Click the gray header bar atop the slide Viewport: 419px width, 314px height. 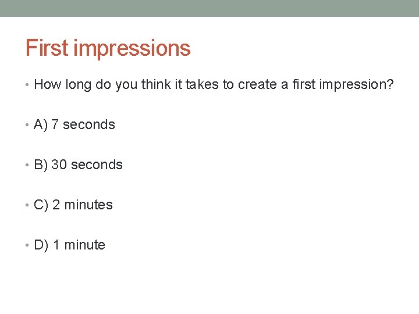(x=210, y=8)
